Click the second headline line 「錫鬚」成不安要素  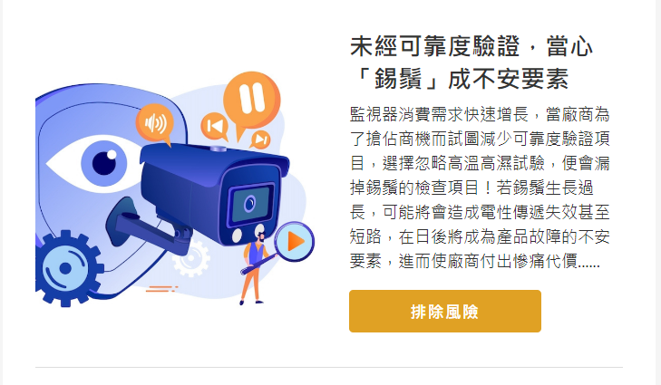460,79
